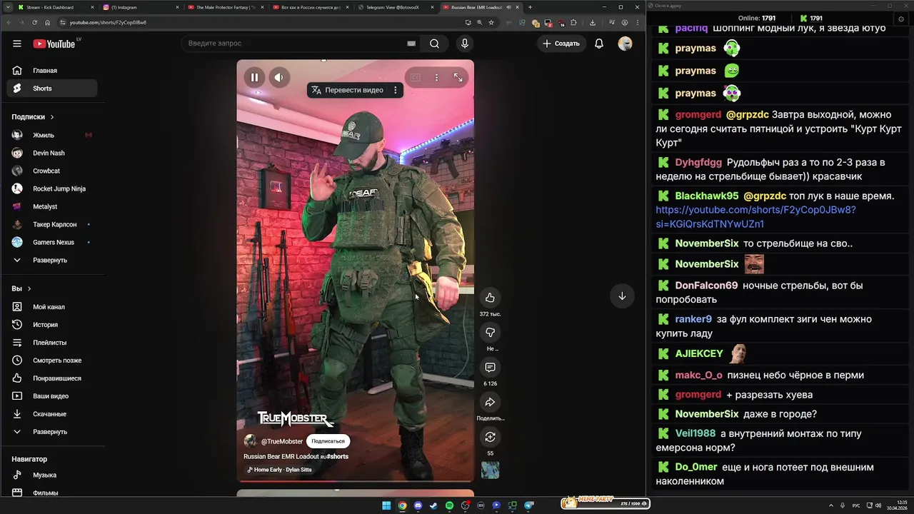Open the Devin Nash subscription
Image resolution: width=914 pixels, height=514 pixels.
point(51,153)
